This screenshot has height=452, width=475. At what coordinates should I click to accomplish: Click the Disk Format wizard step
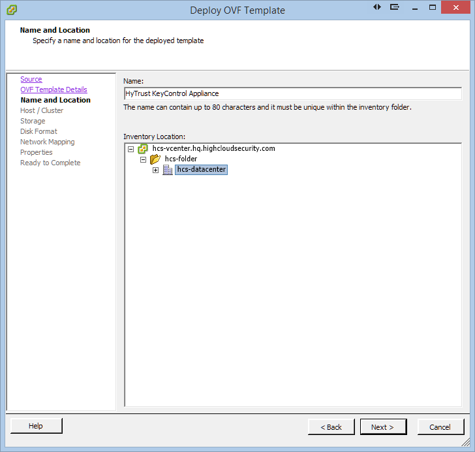pos(38,131)
